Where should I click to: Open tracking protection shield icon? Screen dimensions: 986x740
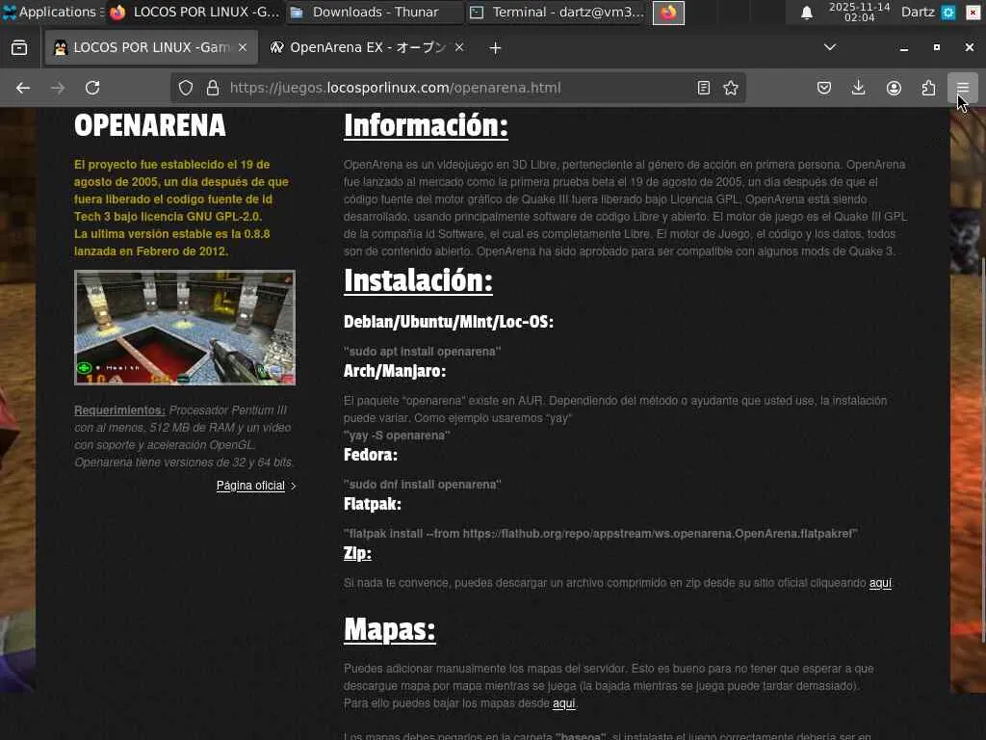pos(186,88)
